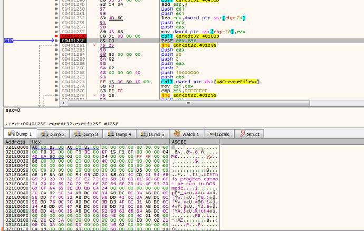The width and height of the screenshot is (364, 231).
Task: Select the push ebx instruction
Action: click(x=173, y=77)
